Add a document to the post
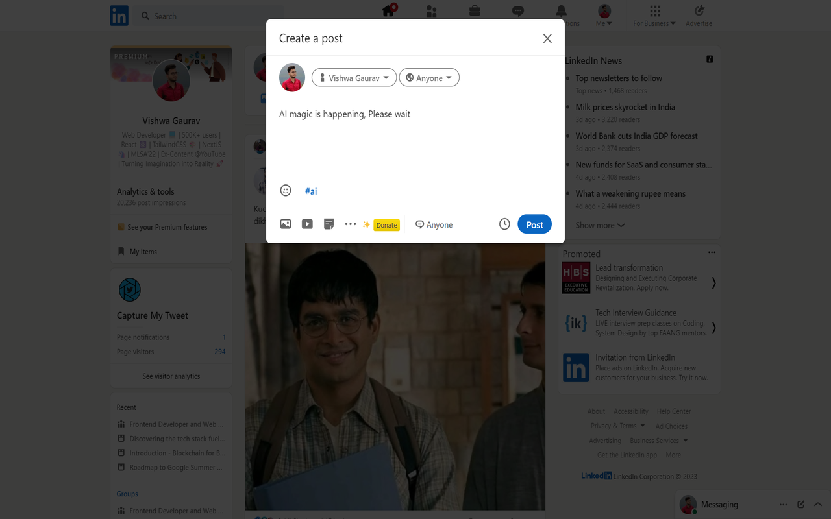The width and height of the screenshot is (831, 519). [x=329, y=224]
